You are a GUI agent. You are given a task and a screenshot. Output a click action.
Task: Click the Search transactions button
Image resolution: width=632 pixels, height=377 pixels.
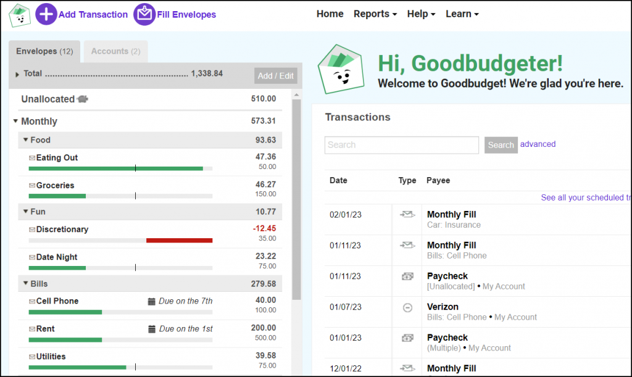pos(501,145)
